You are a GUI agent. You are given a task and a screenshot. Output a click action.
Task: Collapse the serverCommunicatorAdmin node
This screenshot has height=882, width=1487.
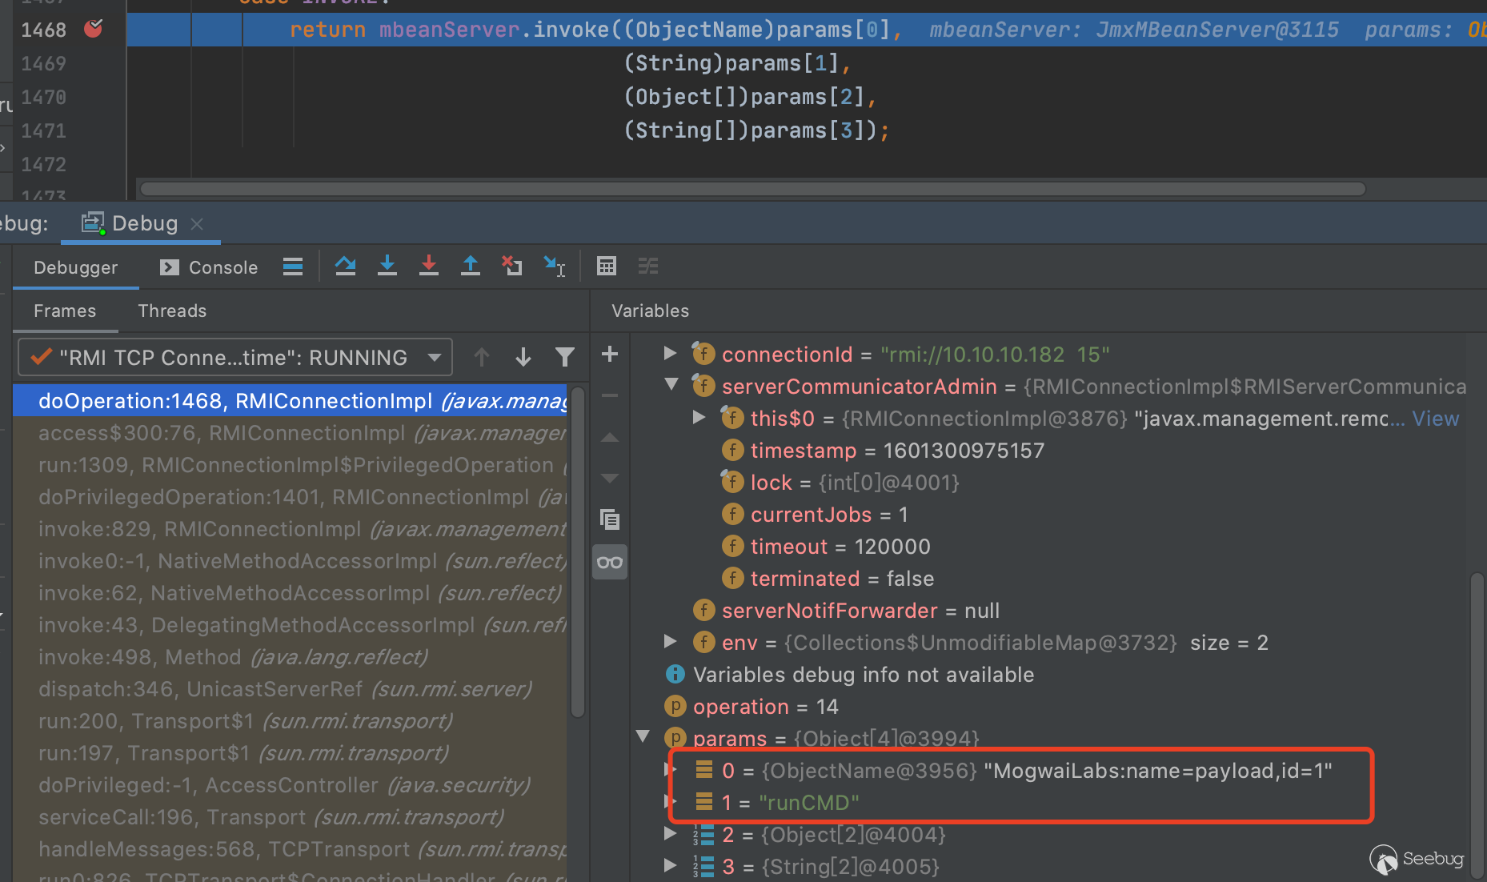pyautogui.click(x=671, y=385)
